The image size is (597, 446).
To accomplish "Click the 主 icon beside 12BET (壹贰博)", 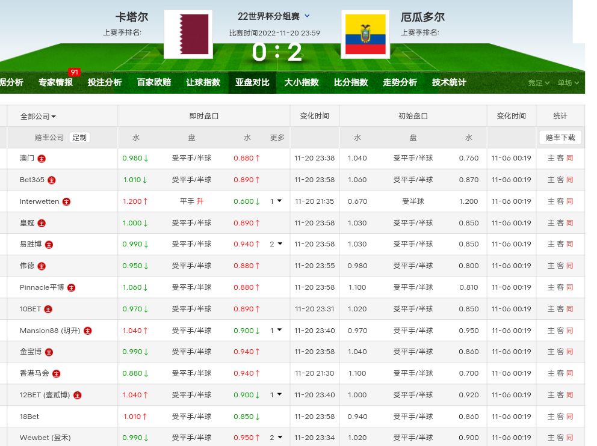I will (x=77, y=396).
